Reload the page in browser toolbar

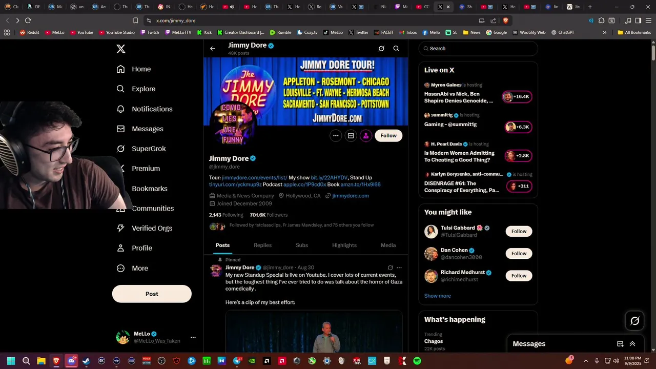[28, 20]
